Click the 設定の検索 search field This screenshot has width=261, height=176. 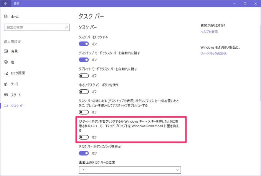click(x=36, y=27)
